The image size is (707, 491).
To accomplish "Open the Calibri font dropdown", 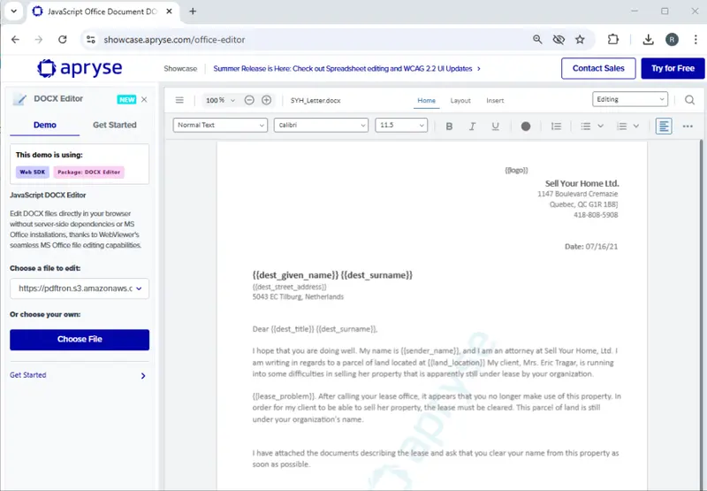I will [x=321, y=125].
